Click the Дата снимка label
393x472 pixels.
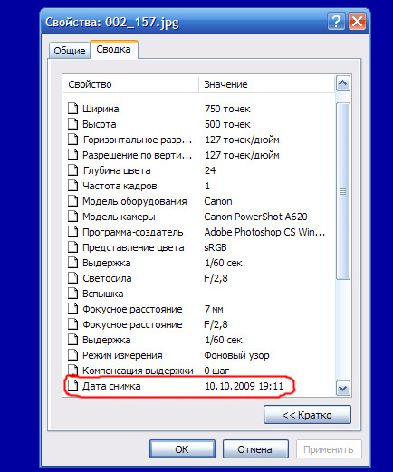[111, 386]
